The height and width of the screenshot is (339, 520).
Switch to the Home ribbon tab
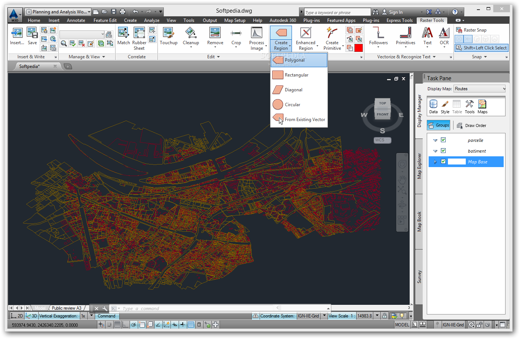click(34, 20)
